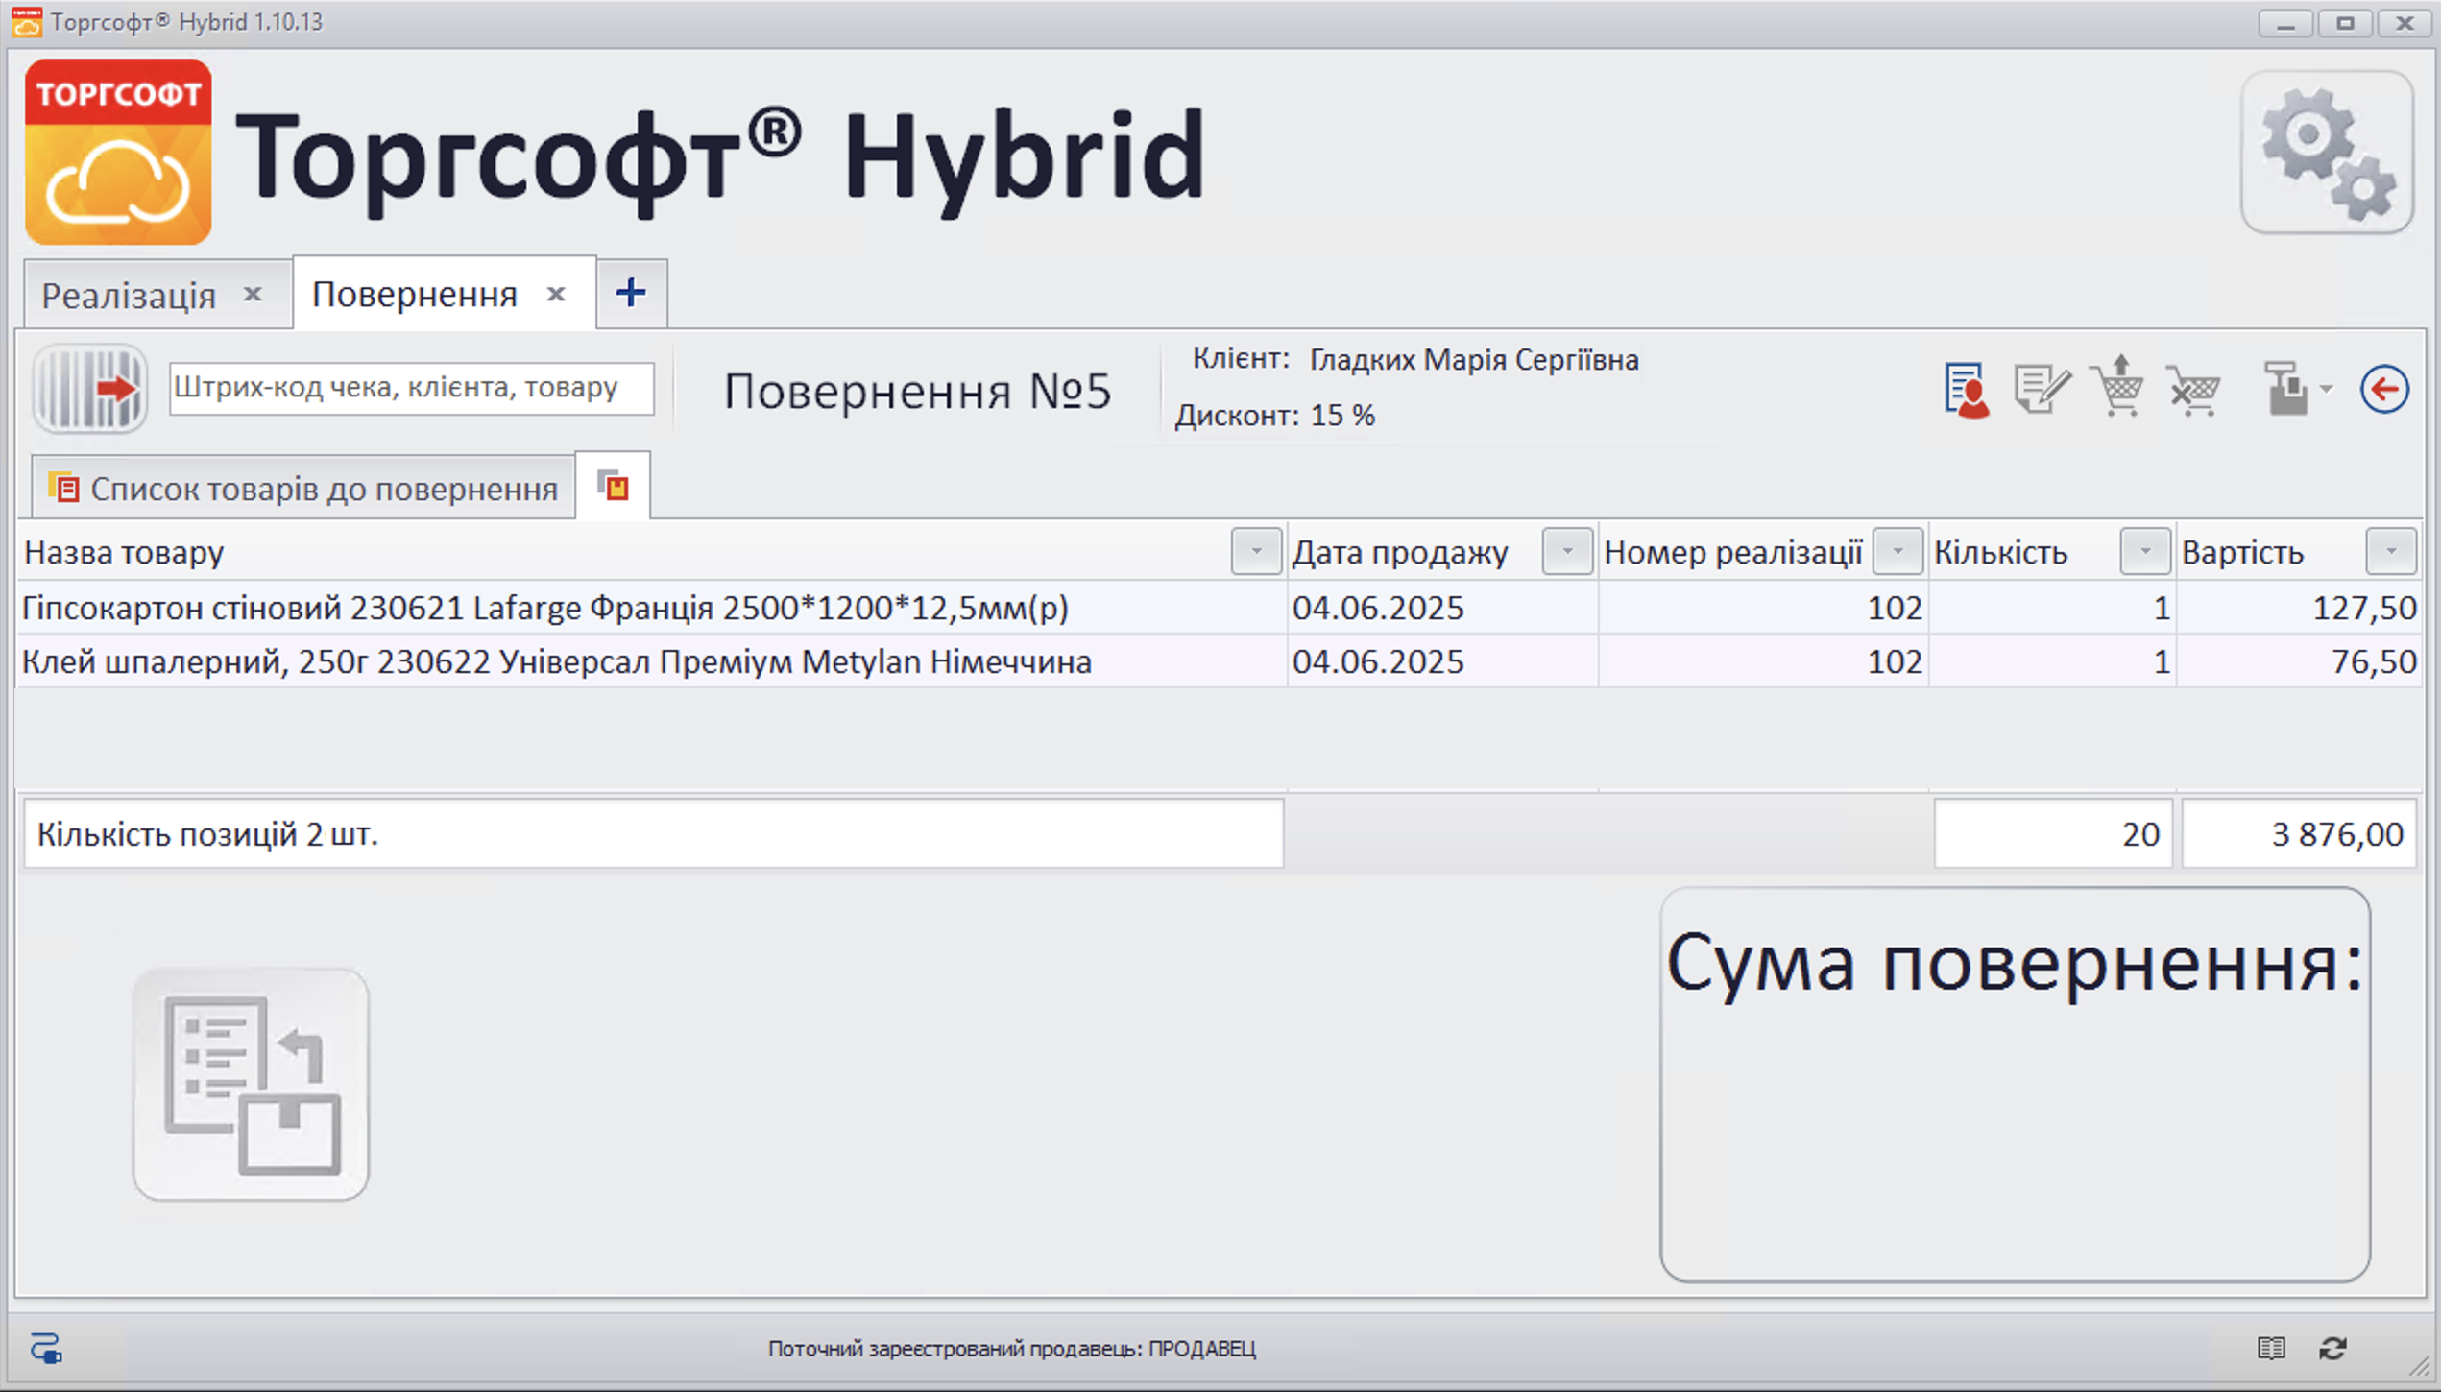Select the client info icon

coord(1966,389)
